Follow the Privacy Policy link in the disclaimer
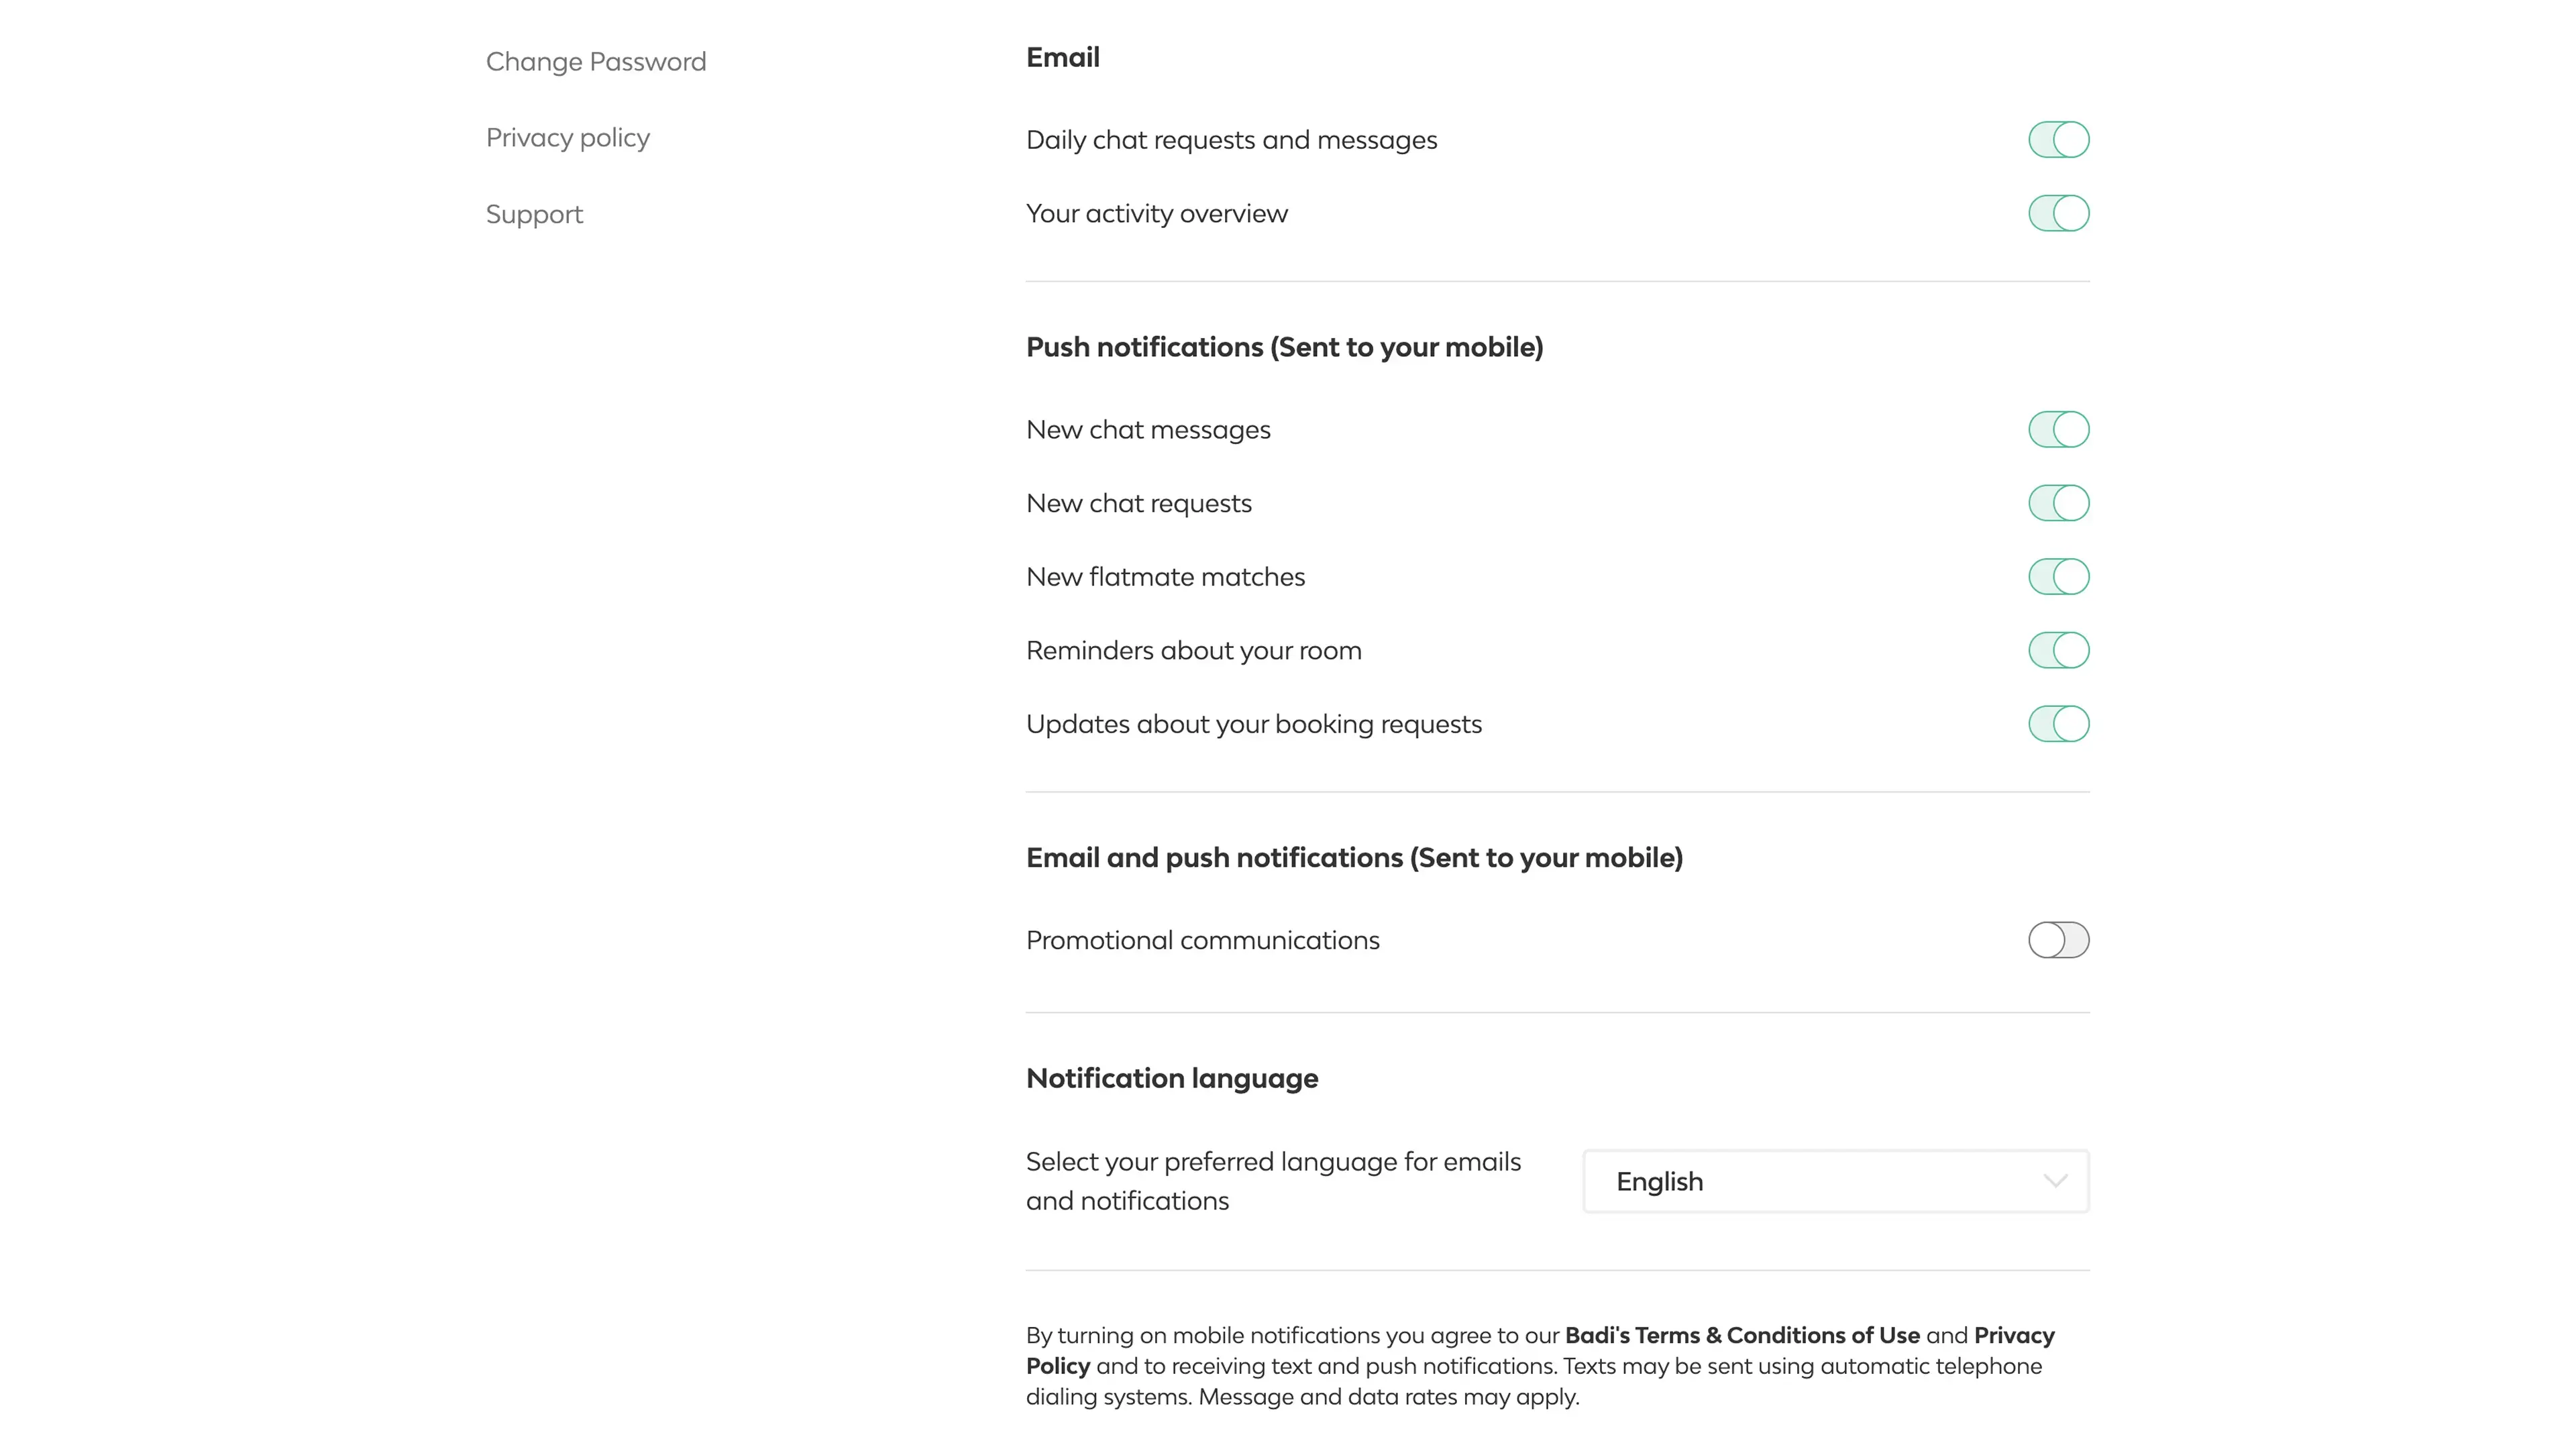 pyautogui.click(x=2013, y=1335)
